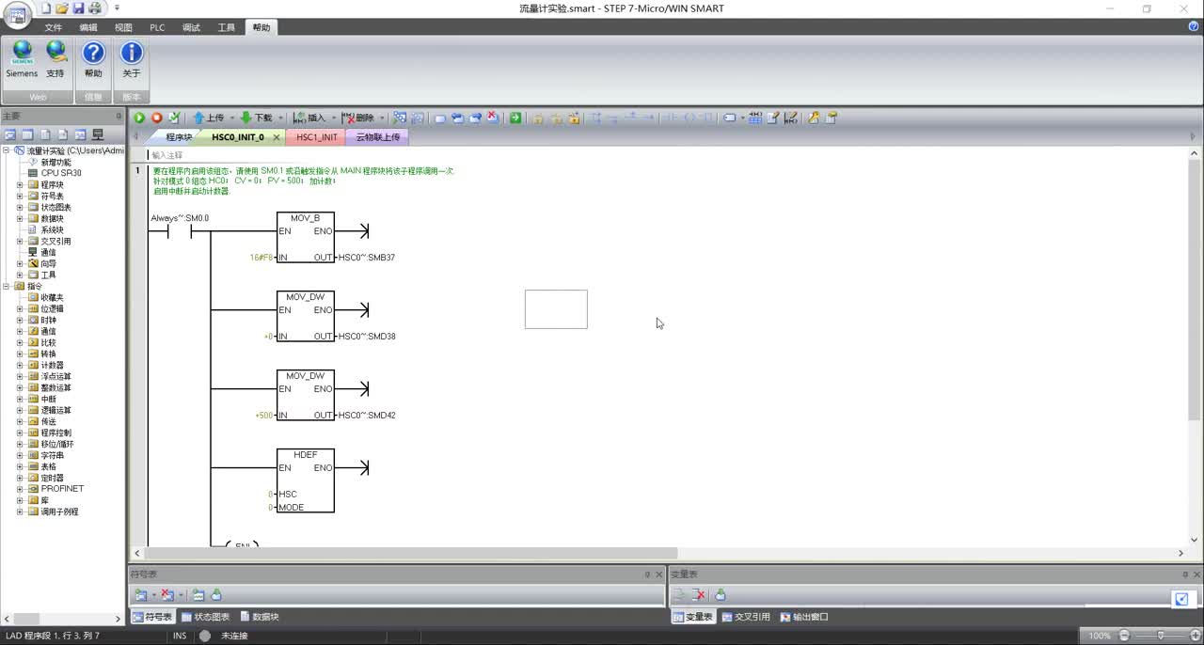Click the green RUN button in toolbar
The width and height of the screenshot is (1204, 645).
click(x=139, y=118)
